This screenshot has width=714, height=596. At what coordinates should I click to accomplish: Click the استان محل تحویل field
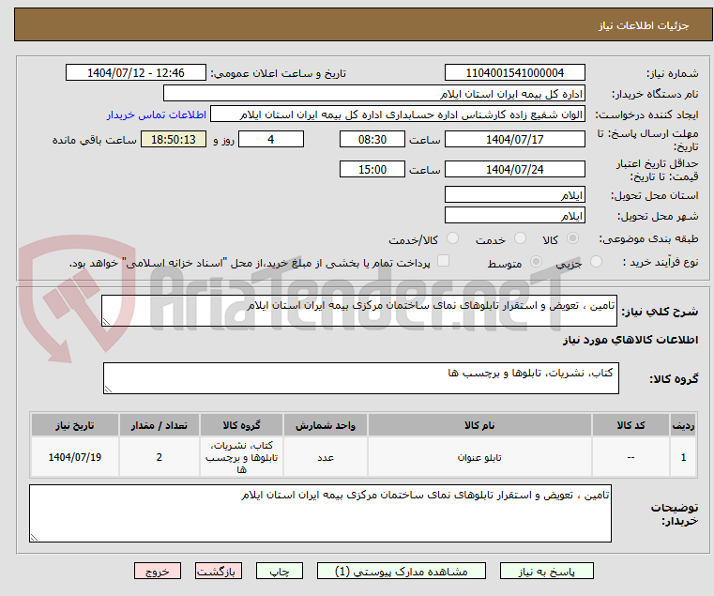(514, 194)
